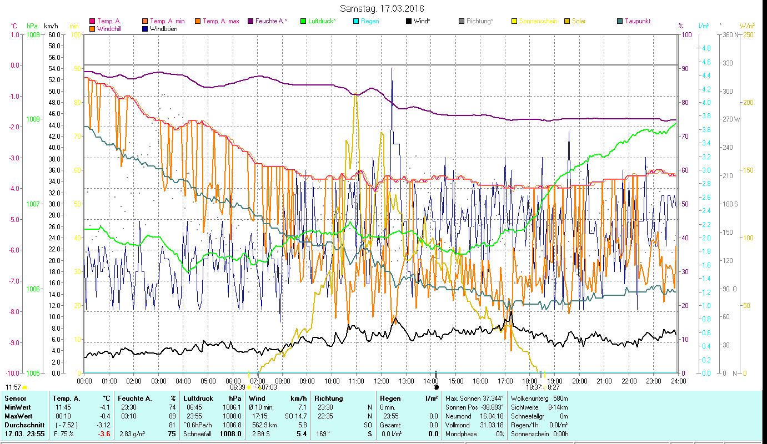The height and width of the screenshot is (444, 767).
Task: Click the 18:37 sunset time marker
Action: tap(526, 387)
